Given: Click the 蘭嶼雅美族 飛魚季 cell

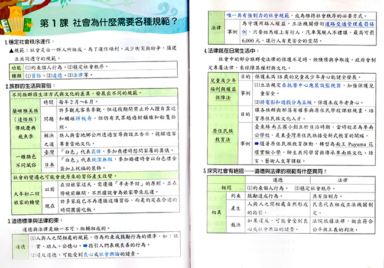Looking at the screenshot, I should pyautogui.click(x=25, y=123).
